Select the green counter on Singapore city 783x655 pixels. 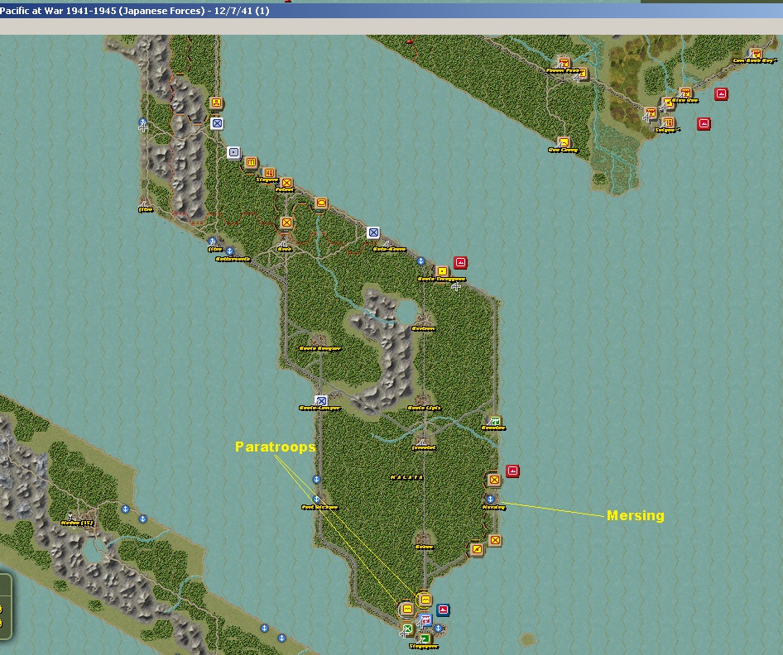coord(425,638)
